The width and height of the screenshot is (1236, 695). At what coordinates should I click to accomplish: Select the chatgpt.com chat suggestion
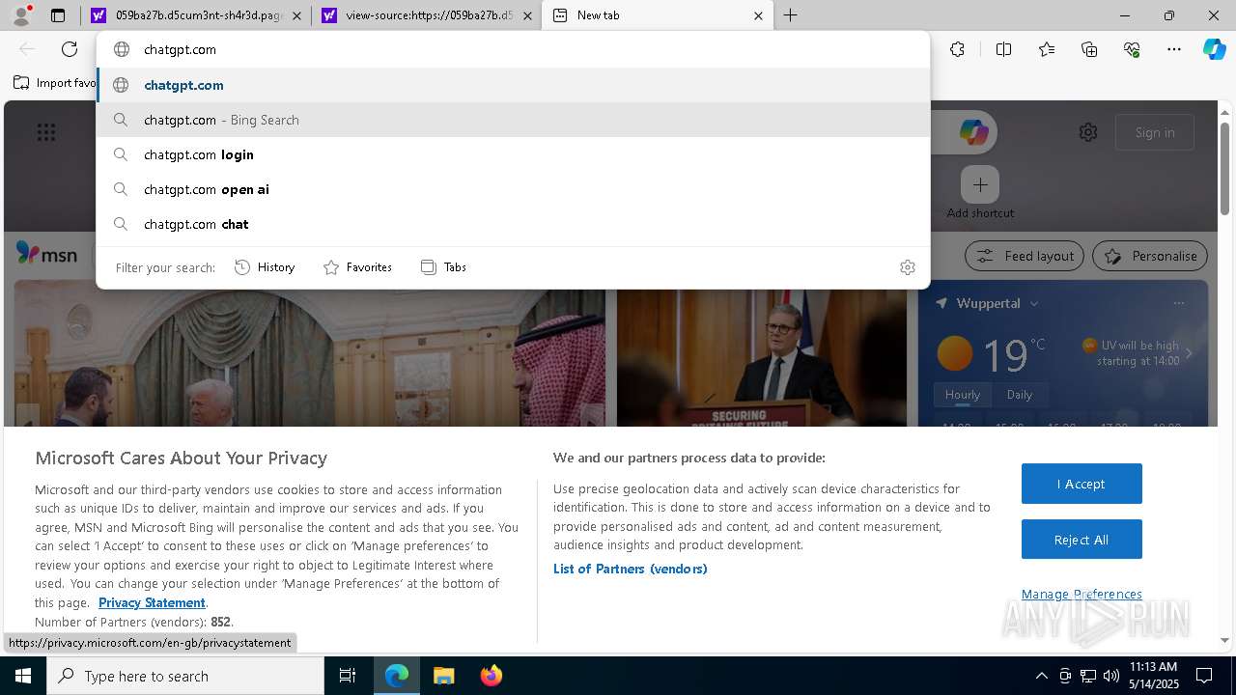[513, 224]
